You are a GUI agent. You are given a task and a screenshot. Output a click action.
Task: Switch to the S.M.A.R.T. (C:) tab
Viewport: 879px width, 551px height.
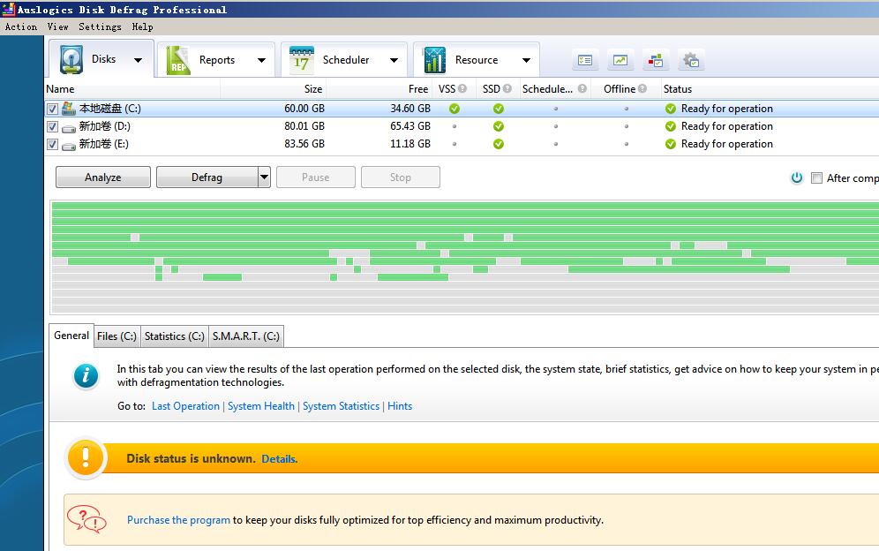pyautogui.click(x=245, y=336)
